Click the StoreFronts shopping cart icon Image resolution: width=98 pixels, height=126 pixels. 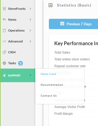pyautogui.click(x=4, y=9)
